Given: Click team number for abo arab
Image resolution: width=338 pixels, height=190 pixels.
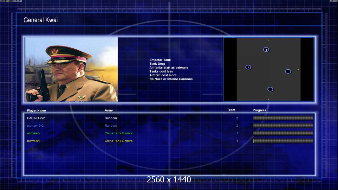Looking at the screenshot, I should click(237, 133).
